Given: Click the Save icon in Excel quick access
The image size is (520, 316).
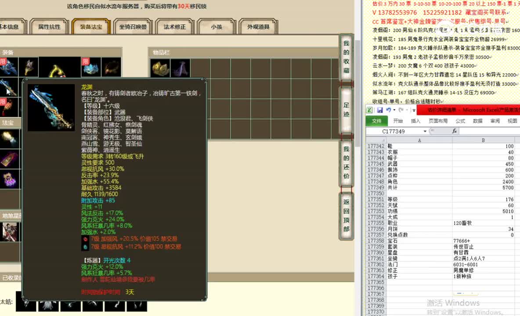Looking at the screenshot, I should click(x=380, y=110).
